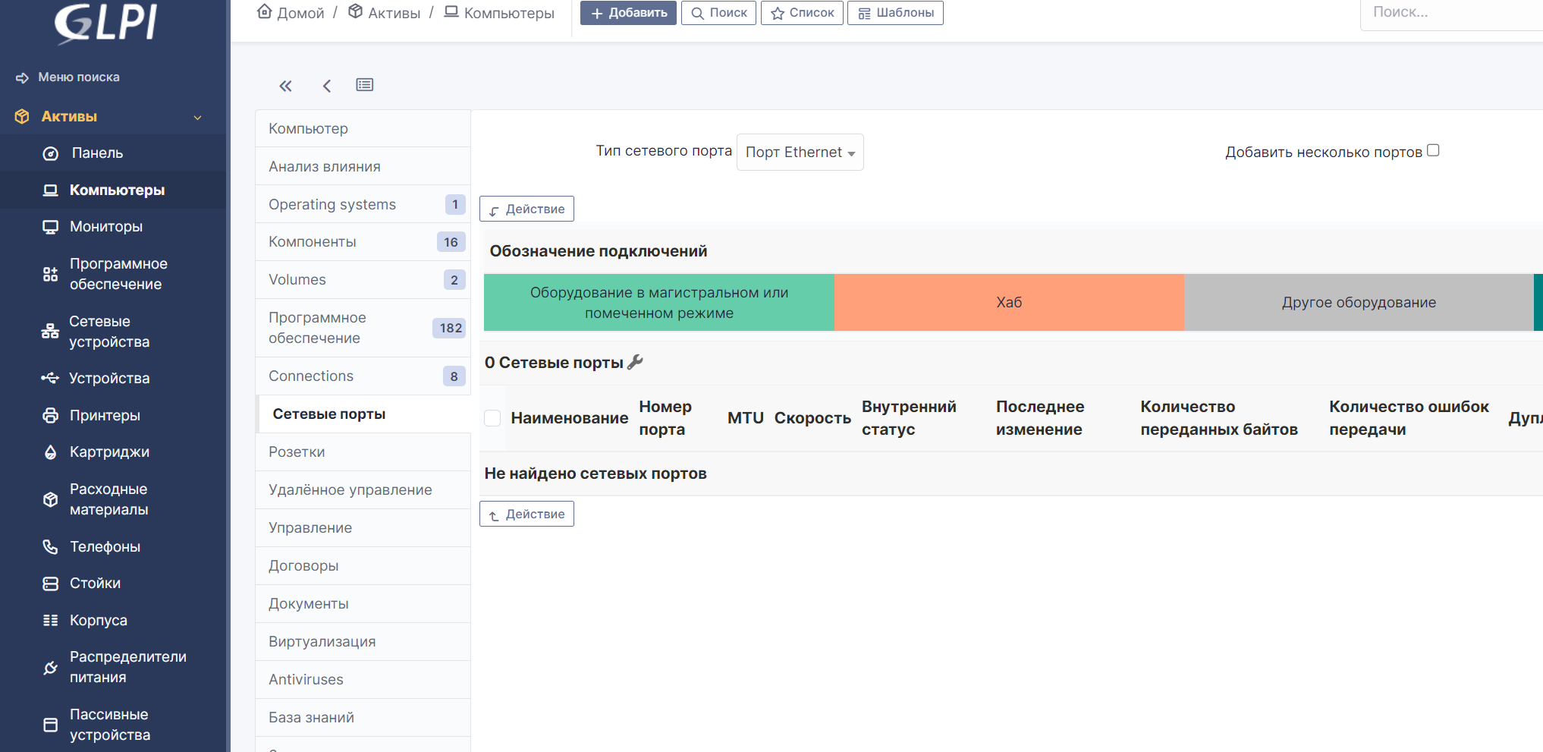Click the Активы cube icon in breadcrumb
Viewport: 1543px width, 752px height.
pos(355,11)
